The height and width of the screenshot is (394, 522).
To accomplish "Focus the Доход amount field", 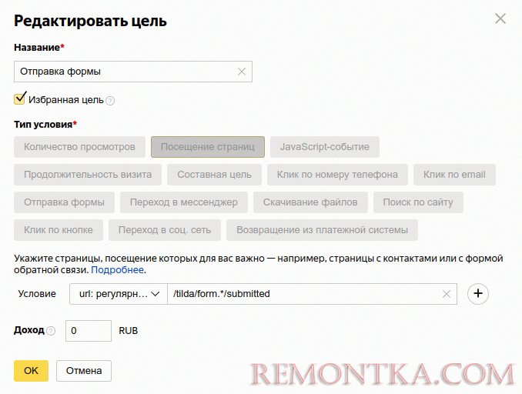I will click(x=89, y=331).
